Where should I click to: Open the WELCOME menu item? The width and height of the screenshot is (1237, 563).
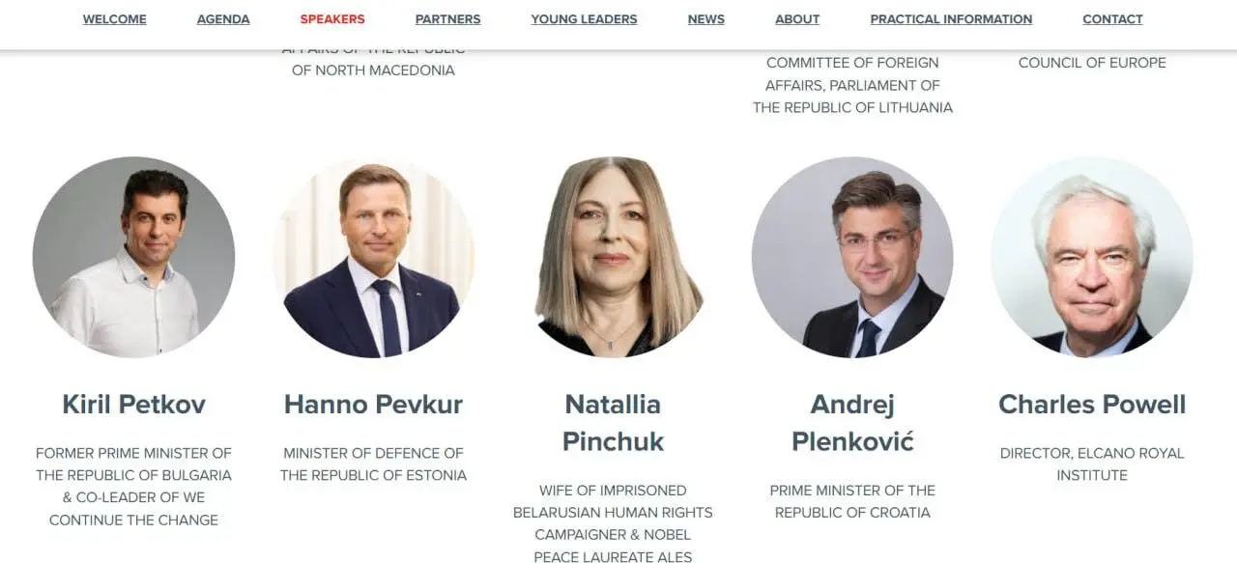pyautogui.click(x=114, y=19)
